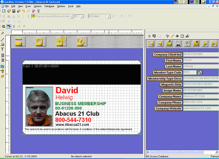This screenshot has width=219, height=159.
Task: Open the Help menu
Action: [78, 6]
